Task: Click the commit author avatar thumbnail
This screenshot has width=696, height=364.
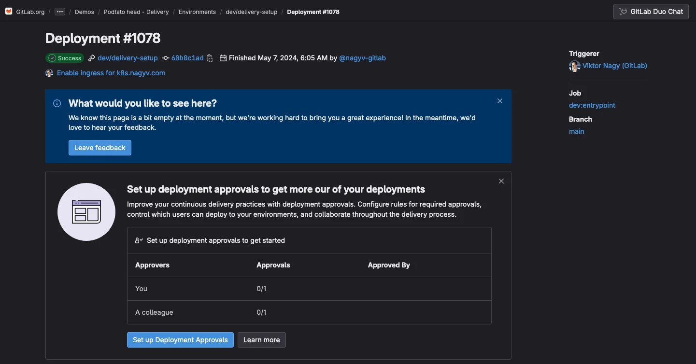Action: pos(49,73)
